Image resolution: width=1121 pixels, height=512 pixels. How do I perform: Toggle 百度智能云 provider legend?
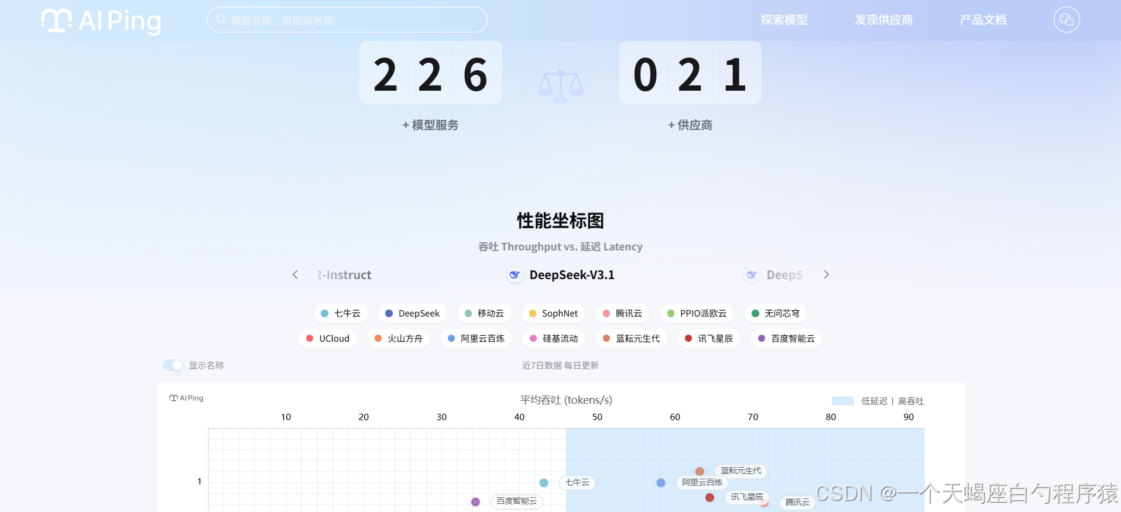point(787,339)
